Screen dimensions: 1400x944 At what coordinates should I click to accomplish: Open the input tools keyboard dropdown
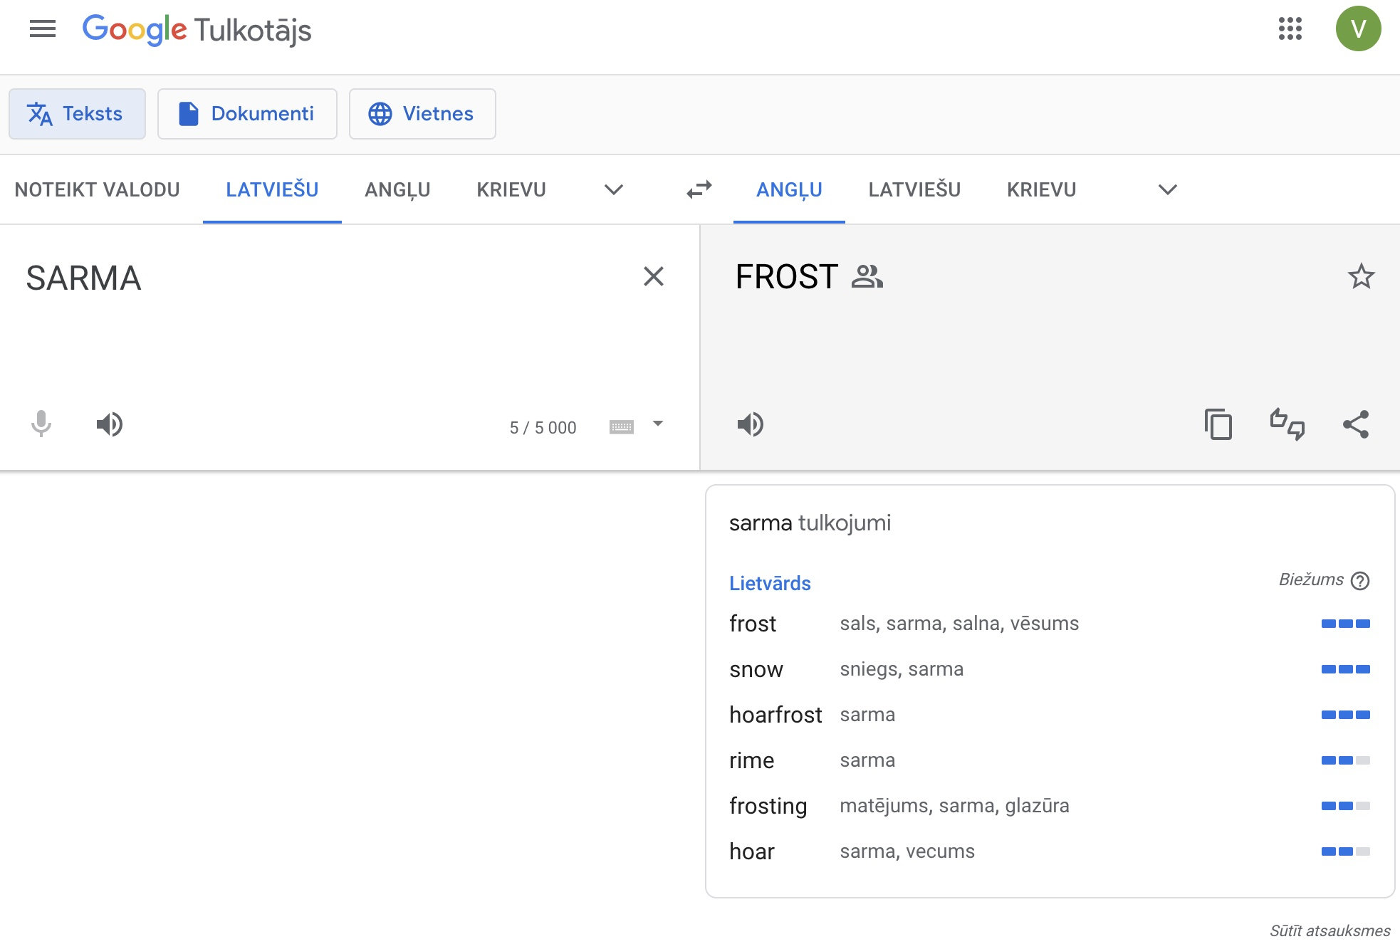tap(657, 424)
